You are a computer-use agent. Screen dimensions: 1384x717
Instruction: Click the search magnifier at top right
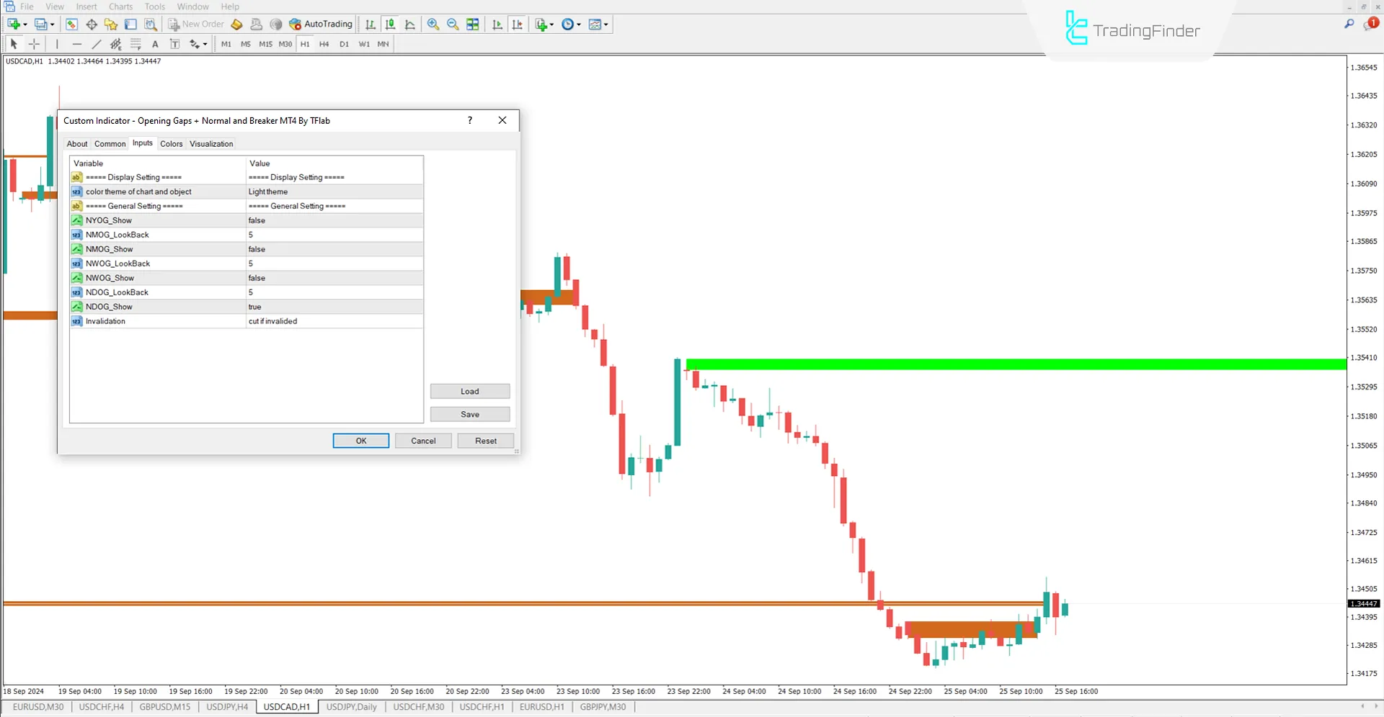tap(1349, 24)
